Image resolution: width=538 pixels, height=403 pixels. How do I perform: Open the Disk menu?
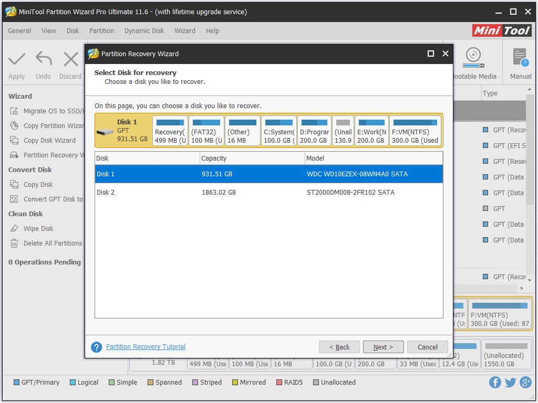click(x=73, y=31)
